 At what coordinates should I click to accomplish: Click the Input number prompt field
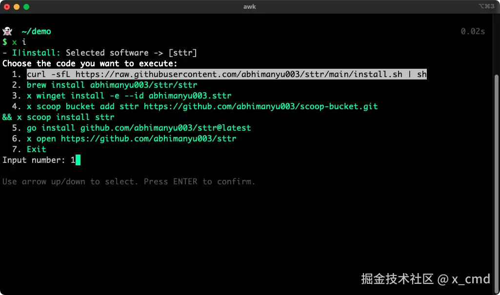41,160
